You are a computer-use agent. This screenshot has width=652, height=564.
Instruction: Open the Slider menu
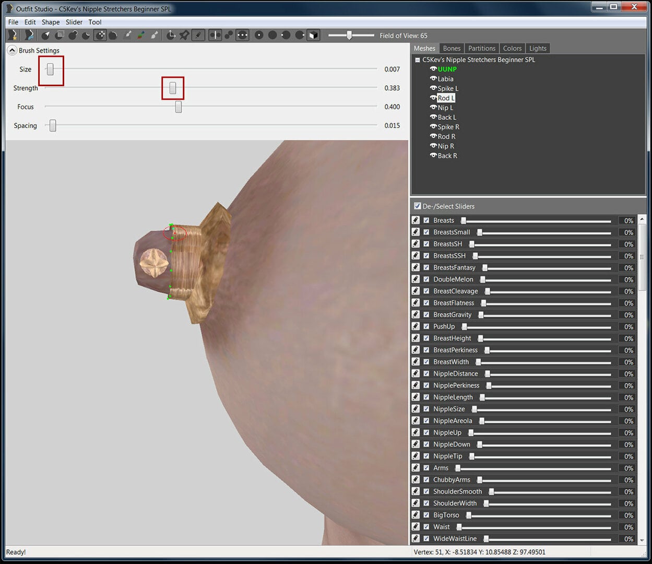point(74,22)
